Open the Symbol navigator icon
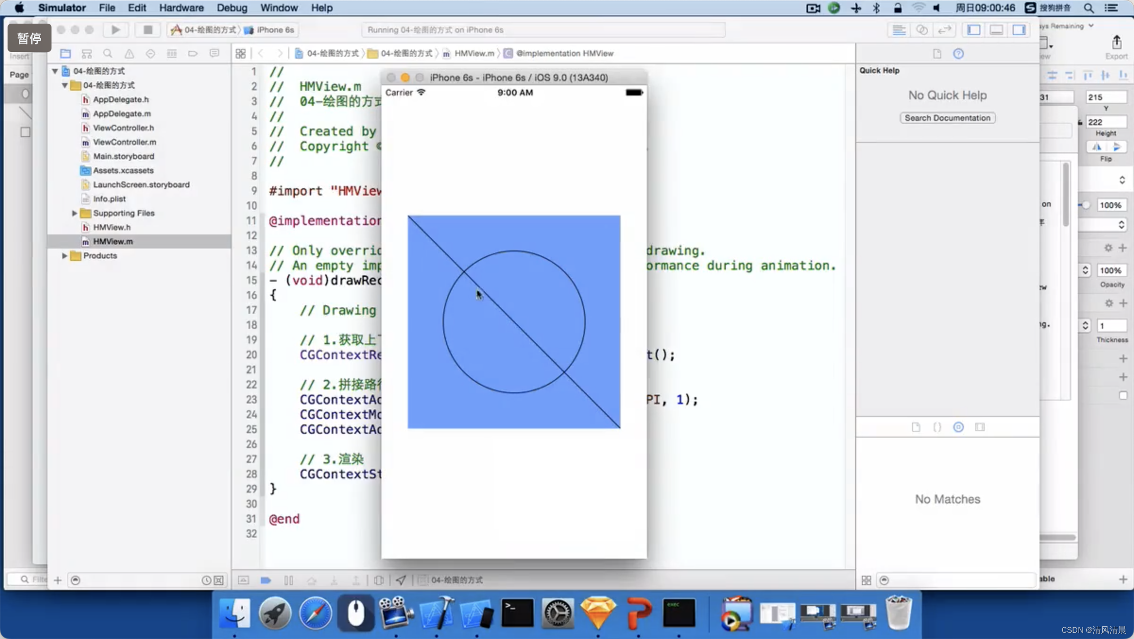 coord(86,53)
